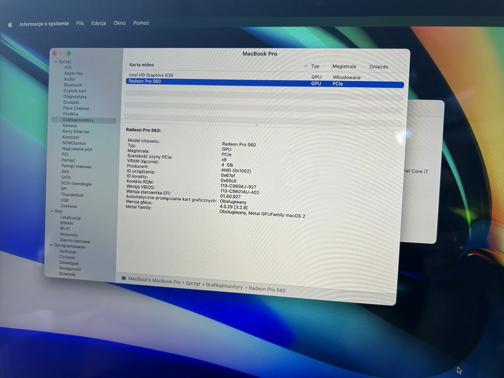Select Karty Ethernet in the sidebar
This screenshot has width=504, height=378.
click(76, 132)
